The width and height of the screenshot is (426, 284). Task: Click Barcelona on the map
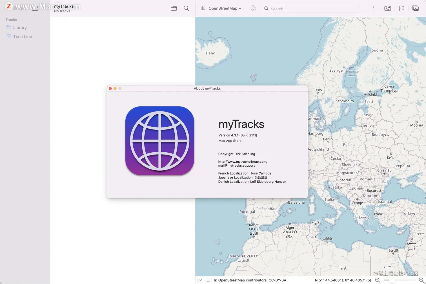[x=296, y=202]
